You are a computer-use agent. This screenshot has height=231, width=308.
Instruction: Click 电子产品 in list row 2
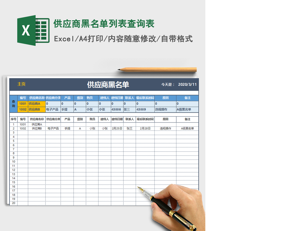click(x=53, y=128)
